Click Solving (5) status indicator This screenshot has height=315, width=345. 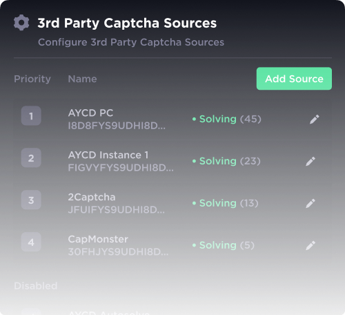tap(224, 245)
